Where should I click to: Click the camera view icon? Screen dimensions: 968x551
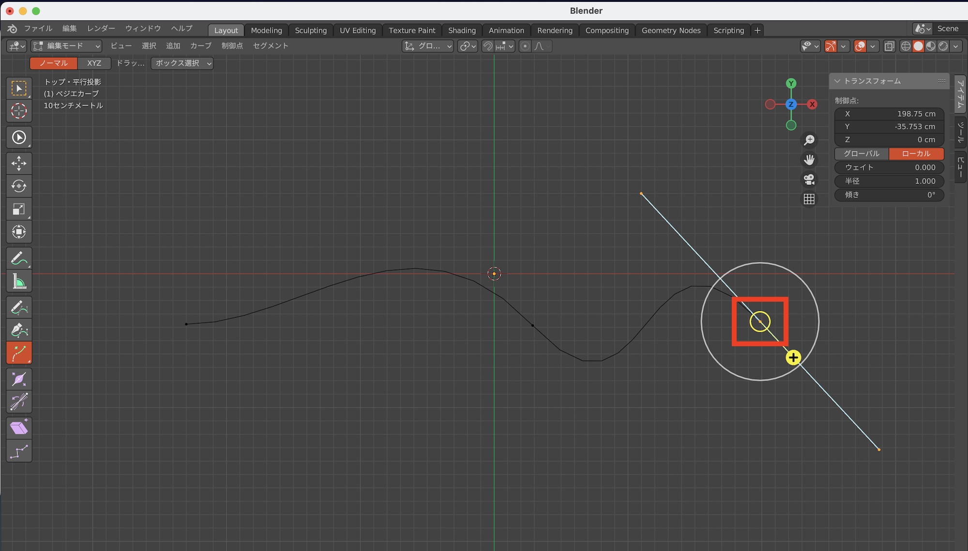(809, 180)
